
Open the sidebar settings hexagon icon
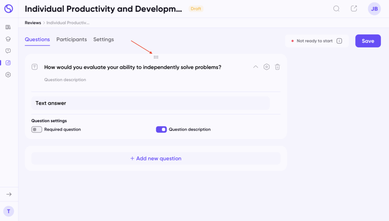[8, 75]
